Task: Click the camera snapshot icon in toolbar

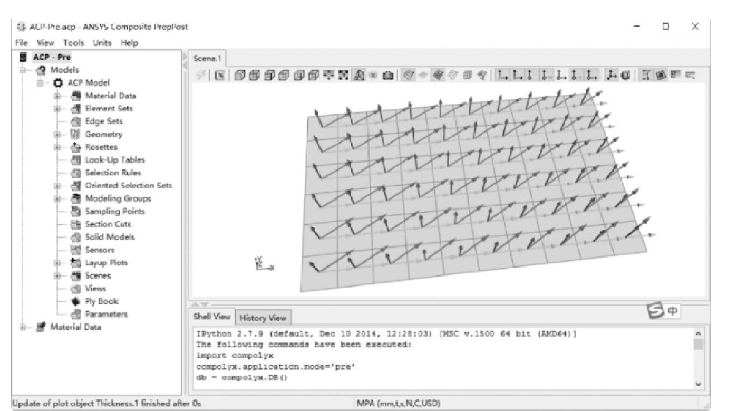Action: pos(387,76)
